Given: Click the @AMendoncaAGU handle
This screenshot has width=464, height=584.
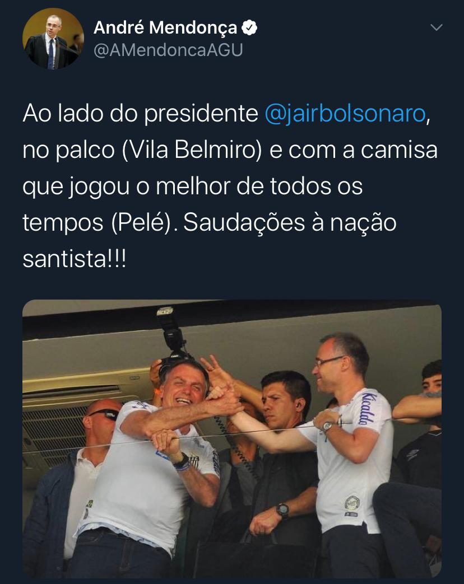Looking at the screenshot, I should (168, 50).
